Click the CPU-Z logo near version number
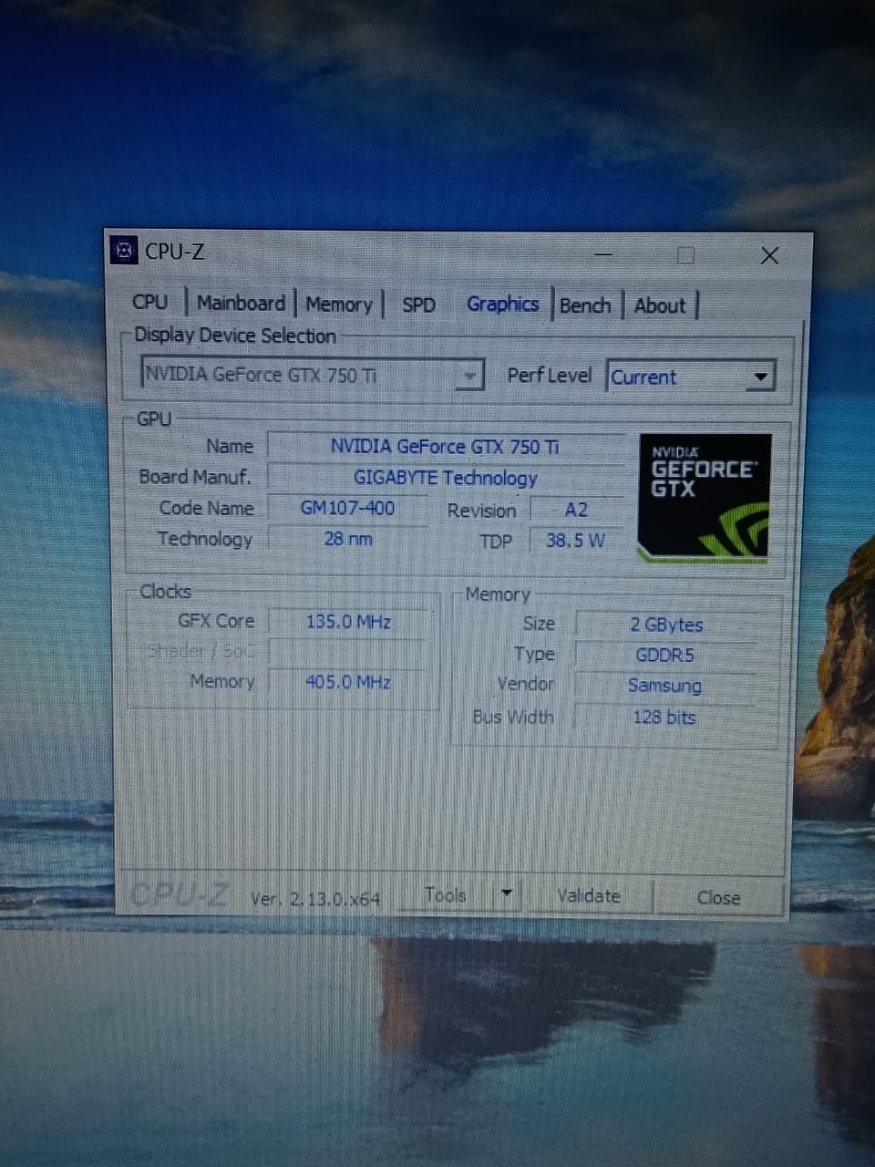875x1167 pixels. point(179,895)
